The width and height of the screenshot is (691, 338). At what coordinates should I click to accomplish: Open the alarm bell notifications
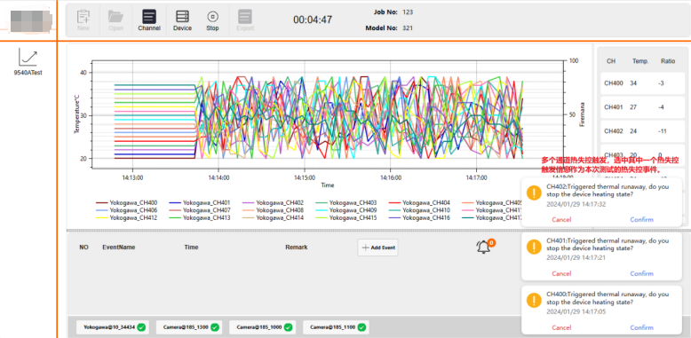(484, 247)
